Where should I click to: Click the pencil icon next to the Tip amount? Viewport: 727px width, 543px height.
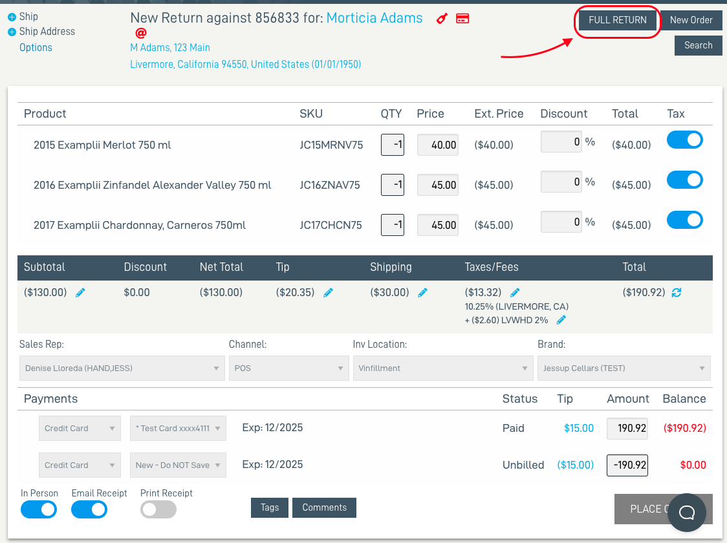pos(328,292)
